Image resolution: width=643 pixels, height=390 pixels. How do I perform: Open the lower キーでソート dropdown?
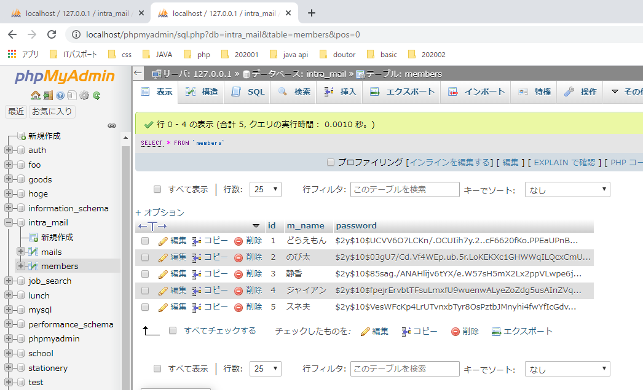(x=567, y=369)
